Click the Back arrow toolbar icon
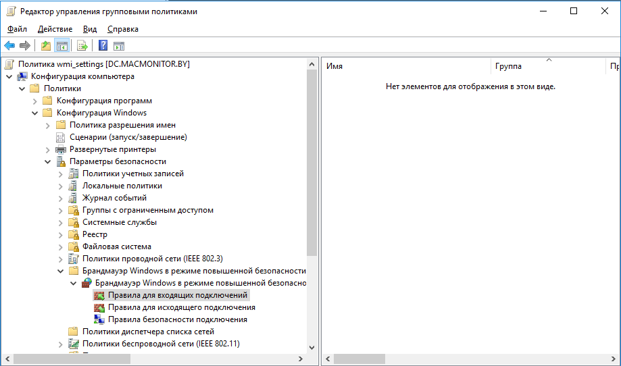Viewport: 621px width, 366px height. point(9,46)
